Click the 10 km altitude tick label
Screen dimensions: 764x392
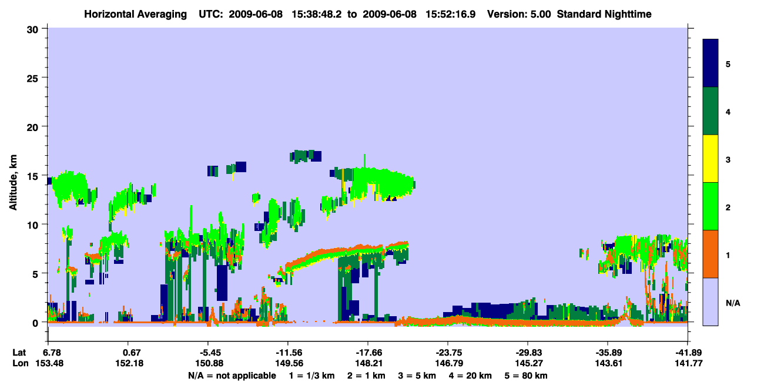point(33,225)
